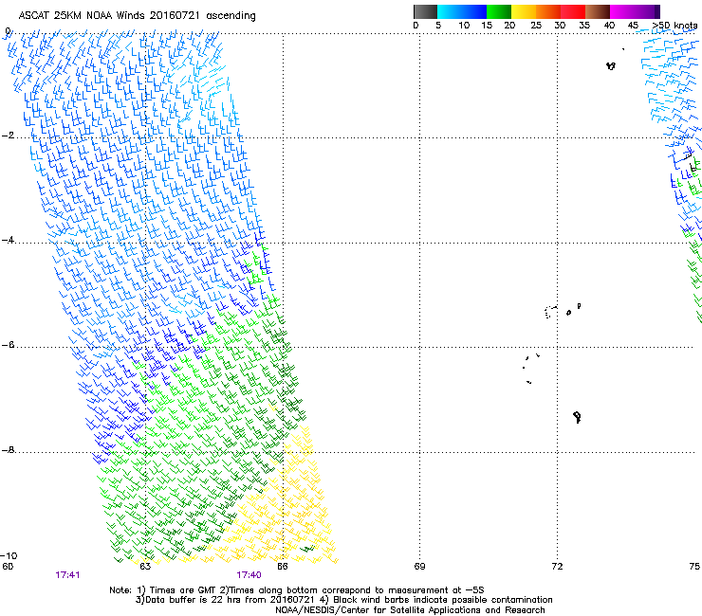
Task: Click the 'Times are GMT' note line
Action: [297, 590]
